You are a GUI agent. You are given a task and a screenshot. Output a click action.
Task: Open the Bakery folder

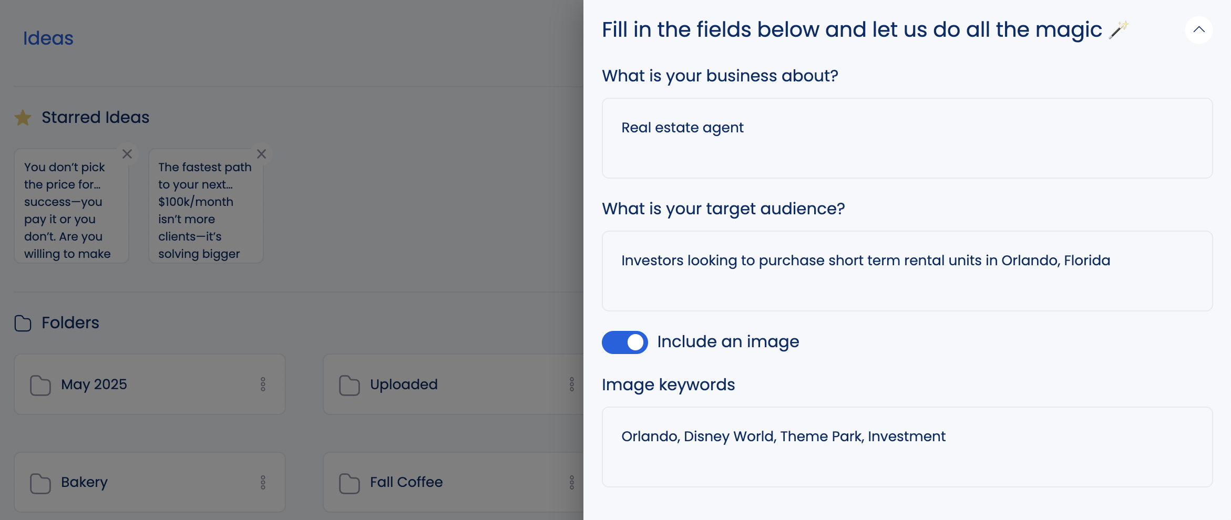pos(84,482)
